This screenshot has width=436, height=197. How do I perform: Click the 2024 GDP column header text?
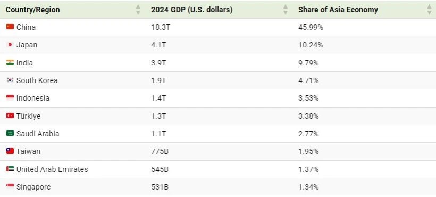(x=192, y=10)
